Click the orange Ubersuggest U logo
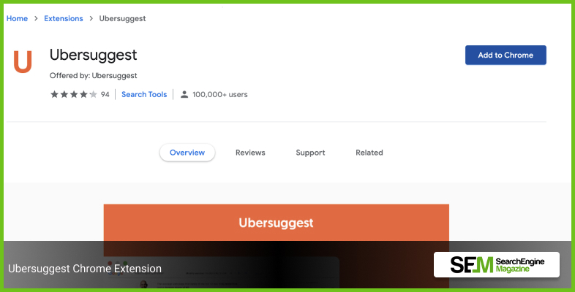Viewport: 575px width, 292px height. 23,62
